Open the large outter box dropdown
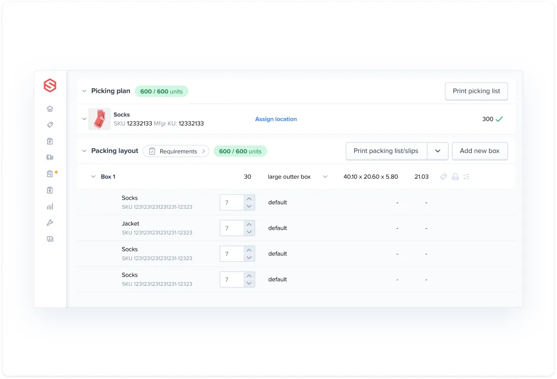The width and height of the screenshot is (557, 379). pyautogui.click(x=325, y=177)
